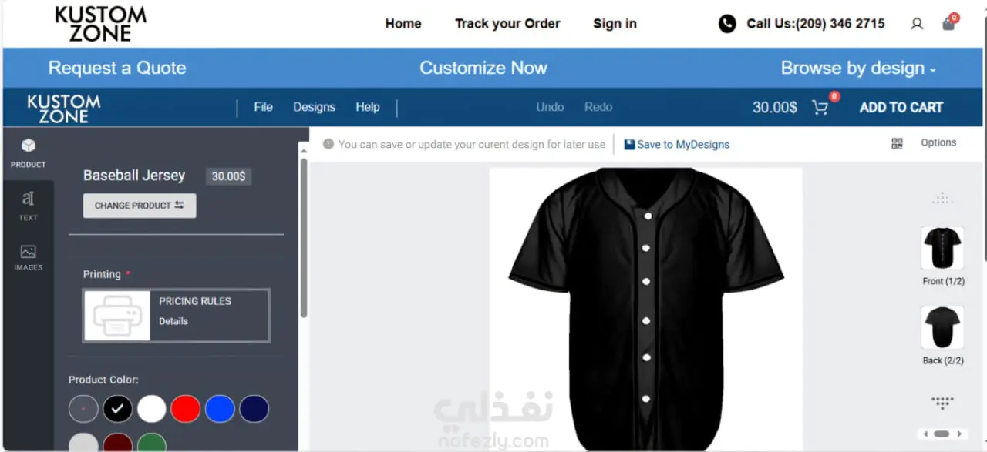Screen dimensions: 987x452
Task: Select the Back (2/2) jersey thumbnail
Action: pyautogui.click(x=942, y=327)
